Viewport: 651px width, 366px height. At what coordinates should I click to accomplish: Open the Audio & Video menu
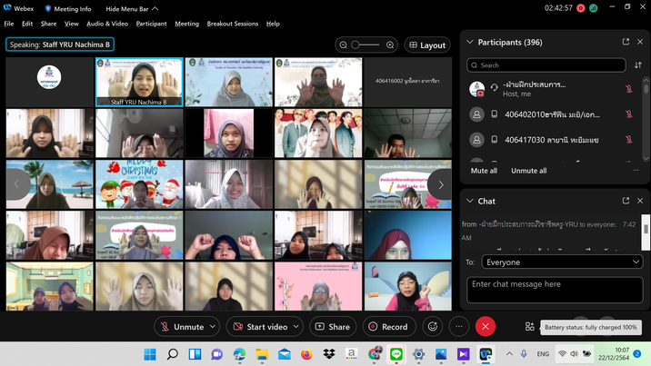coord(107,24)
